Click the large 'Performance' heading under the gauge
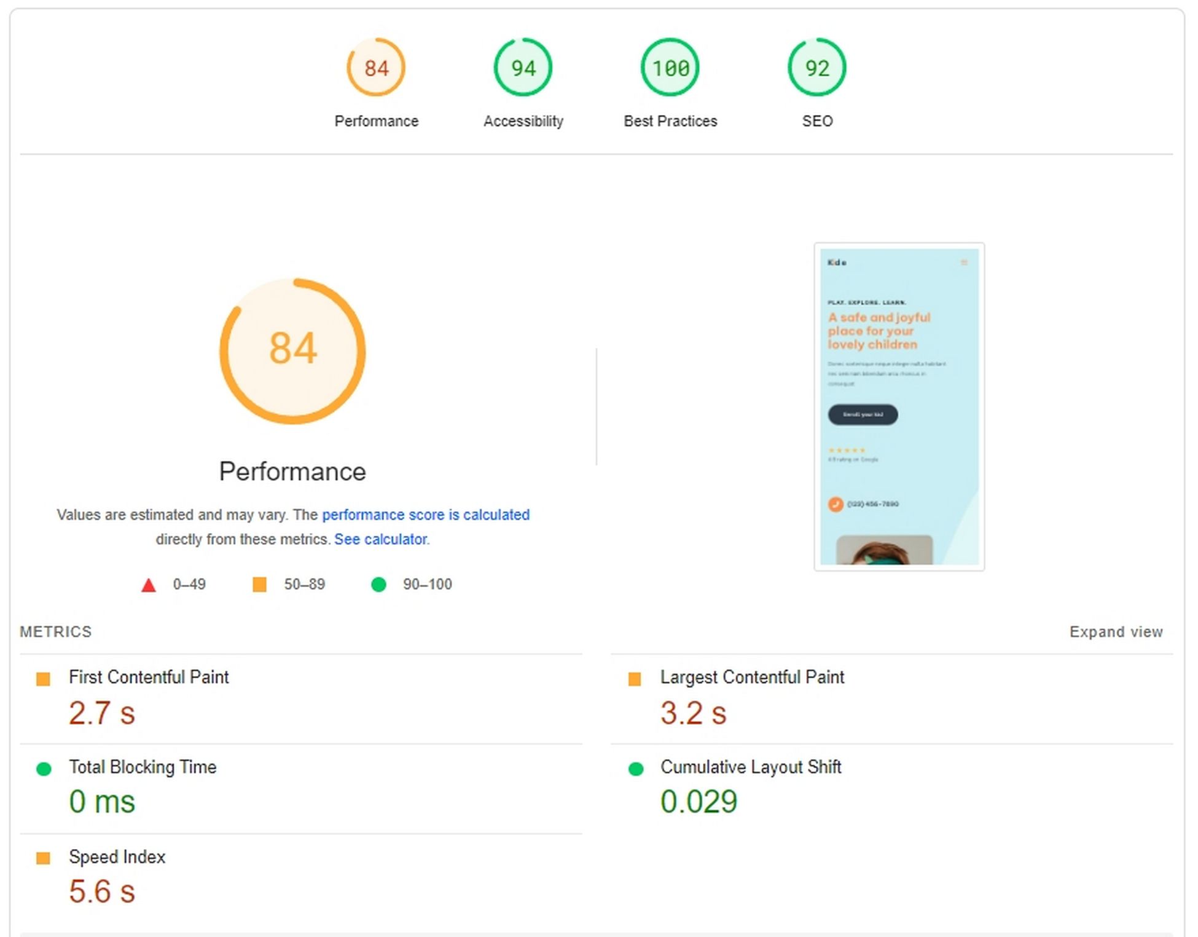 coord(292,472)
